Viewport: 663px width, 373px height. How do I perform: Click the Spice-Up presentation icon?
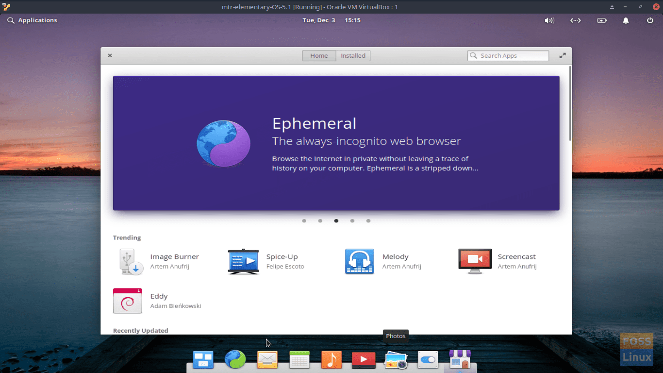244,262
